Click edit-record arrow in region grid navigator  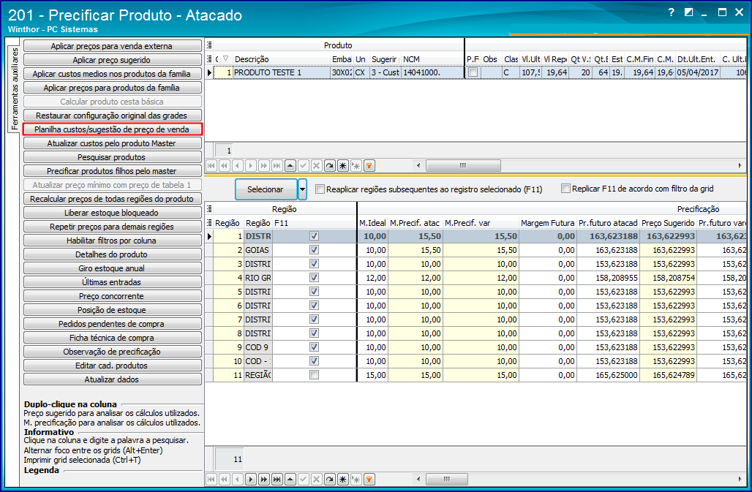point(290,479)
